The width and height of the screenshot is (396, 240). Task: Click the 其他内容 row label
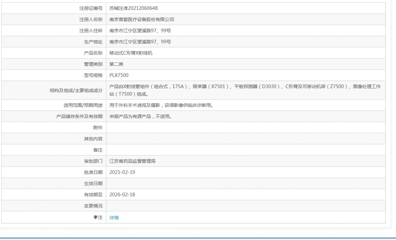[x=93, y=139]
